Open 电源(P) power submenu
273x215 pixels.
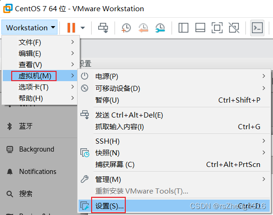tap(174, 76)
